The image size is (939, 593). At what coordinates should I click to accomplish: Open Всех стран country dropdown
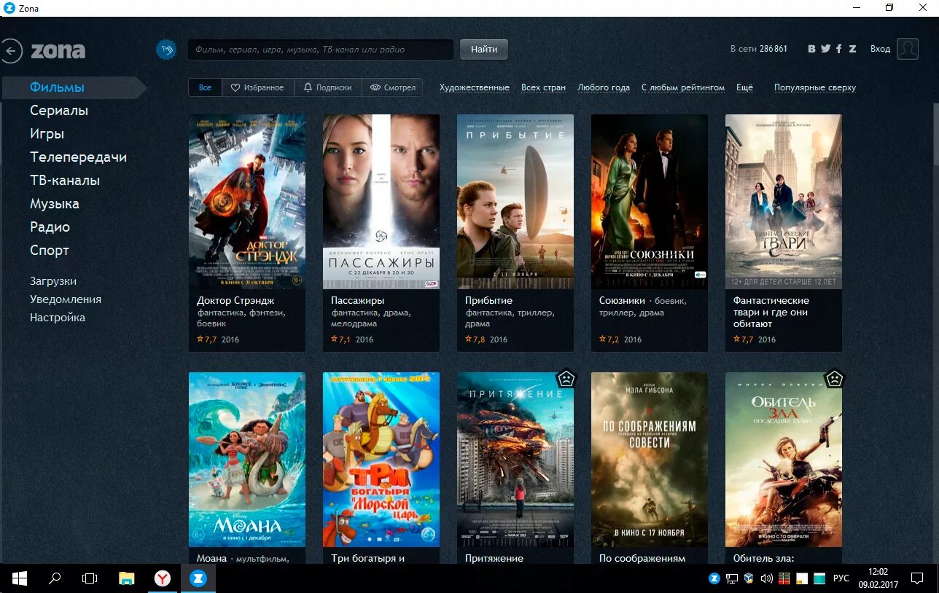tap(543, 87)
